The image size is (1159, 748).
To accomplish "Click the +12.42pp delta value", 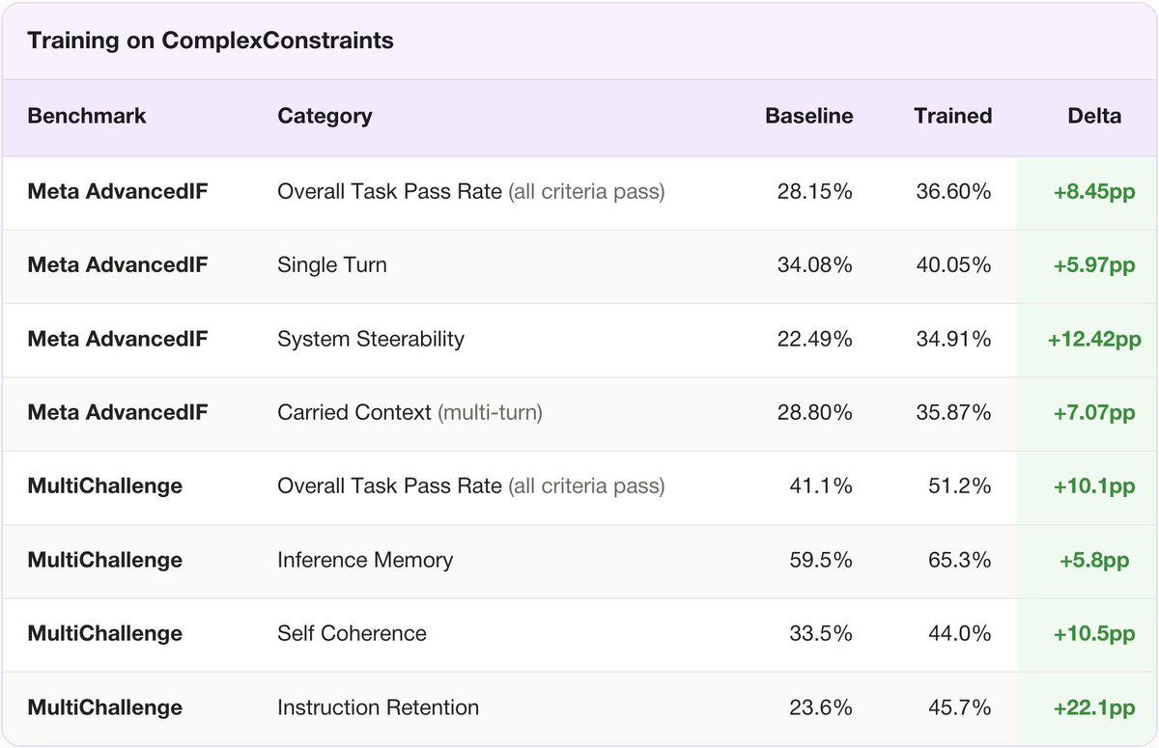I will pyautogui.click(x=1094, y=339).
